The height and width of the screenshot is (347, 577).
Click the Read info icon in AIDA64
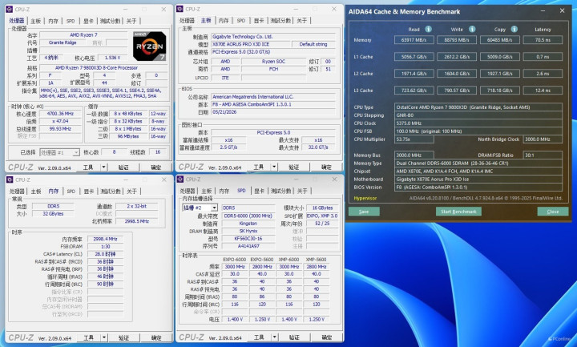coord(428,29)
